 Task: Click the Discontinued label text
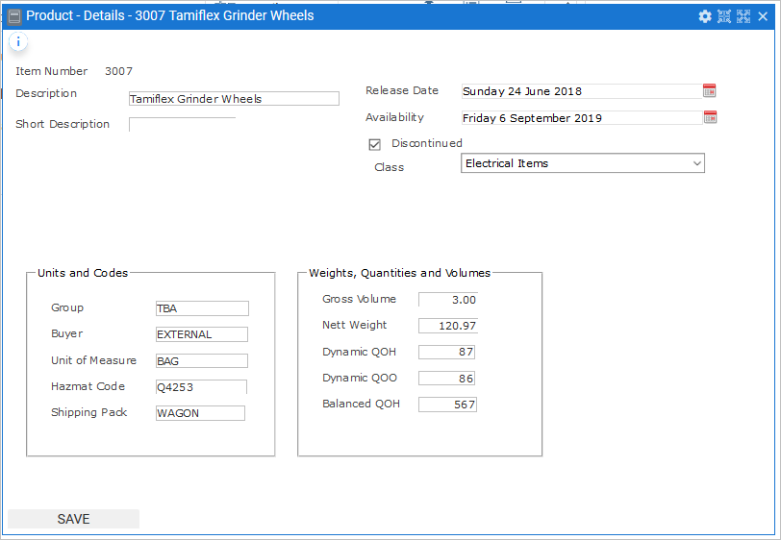click(x=427, y=143)
